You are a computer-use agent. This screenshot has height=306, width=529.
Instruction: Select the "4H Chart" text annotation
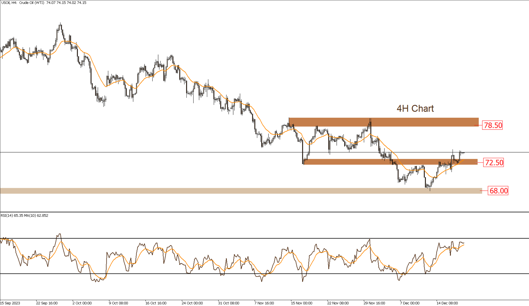tap(415, 108)
